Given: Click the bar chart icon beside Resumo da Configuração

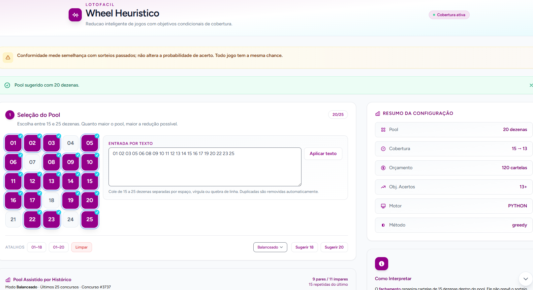Looking at the screenshot, I should pyautogui.click(x=378, y=114).
